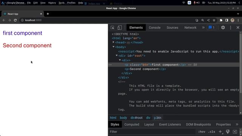The height and width of the screenshot is (136, 242).
Task: Open the History menu in top bar
Action: [x=52, y=3]
